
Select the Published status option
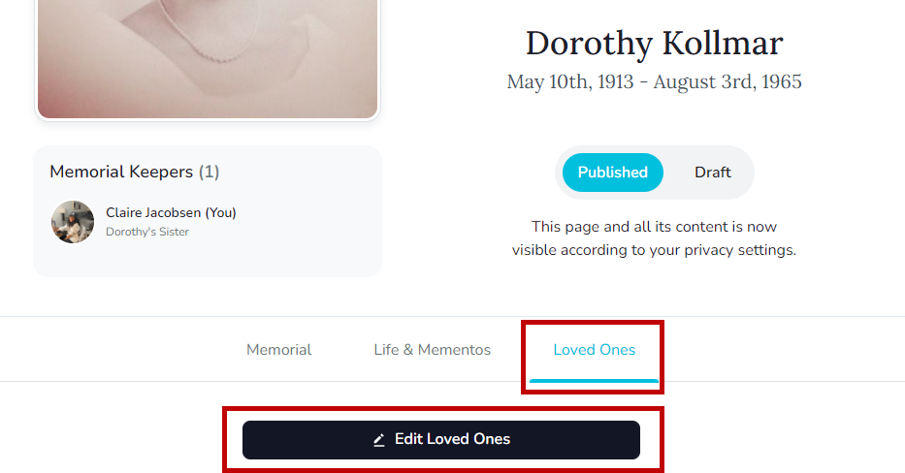tap(612, 173)
